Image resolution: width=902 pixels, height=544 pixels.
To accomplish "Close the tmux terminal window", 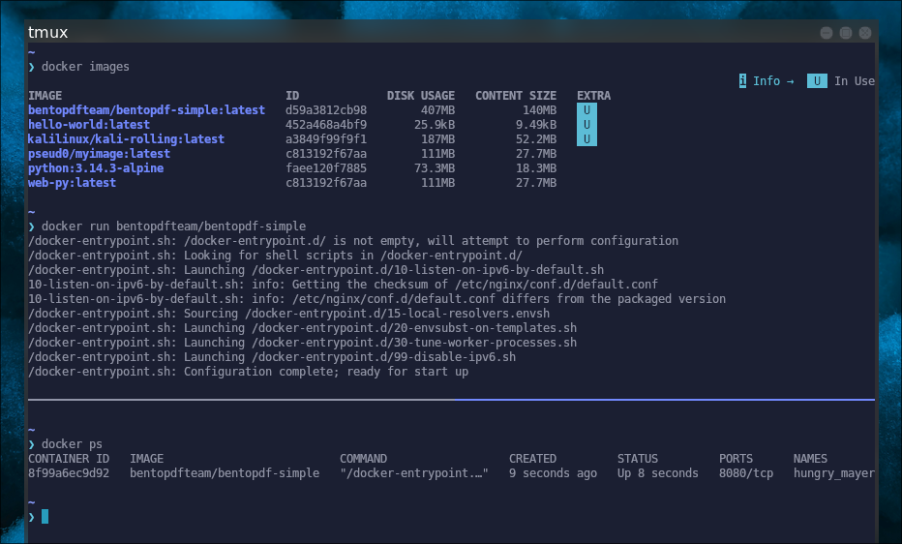I will tap(864, 33).
